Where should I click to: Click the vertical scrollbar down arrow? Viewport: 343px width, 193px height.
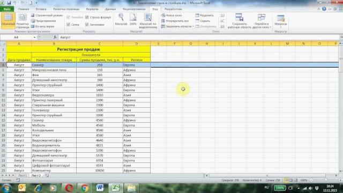pyautogui.click(x=341, y=171)
